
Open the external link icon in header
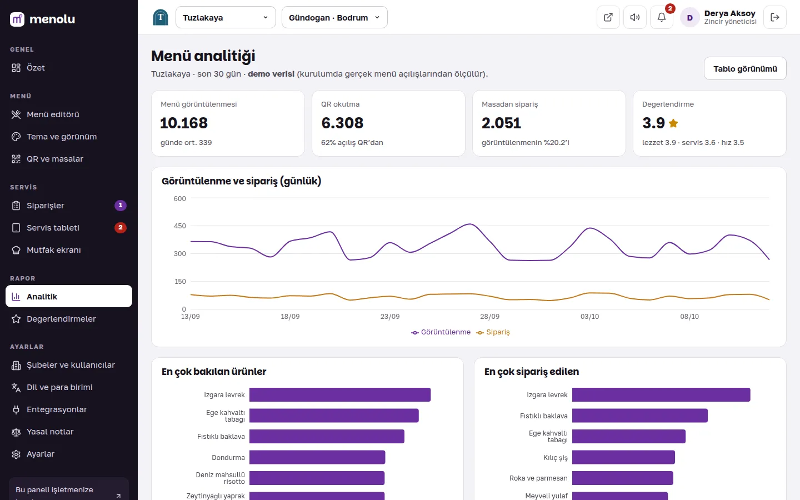(x=608, y=17)
